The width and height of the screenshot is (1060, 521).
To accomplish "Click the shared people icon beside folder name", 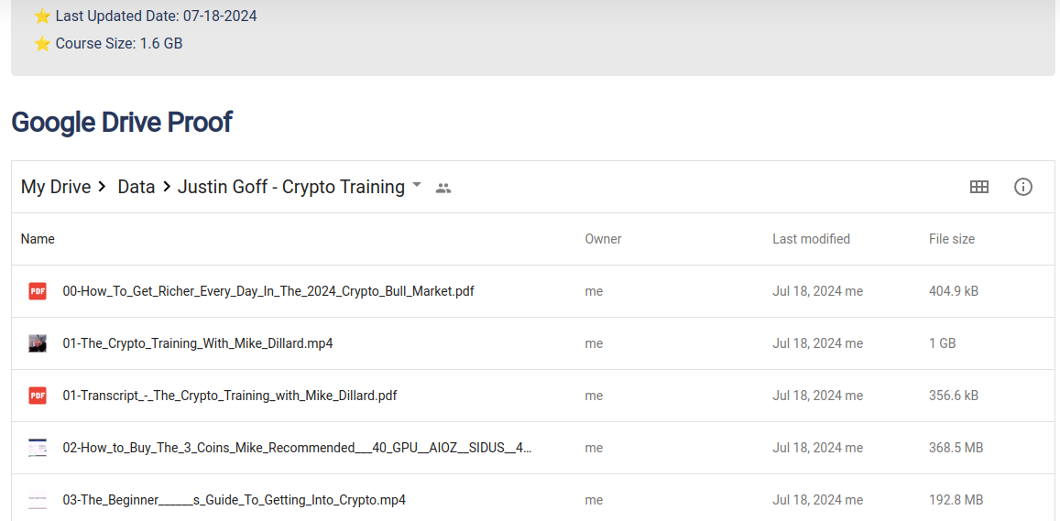I will [x=443, y=189].
